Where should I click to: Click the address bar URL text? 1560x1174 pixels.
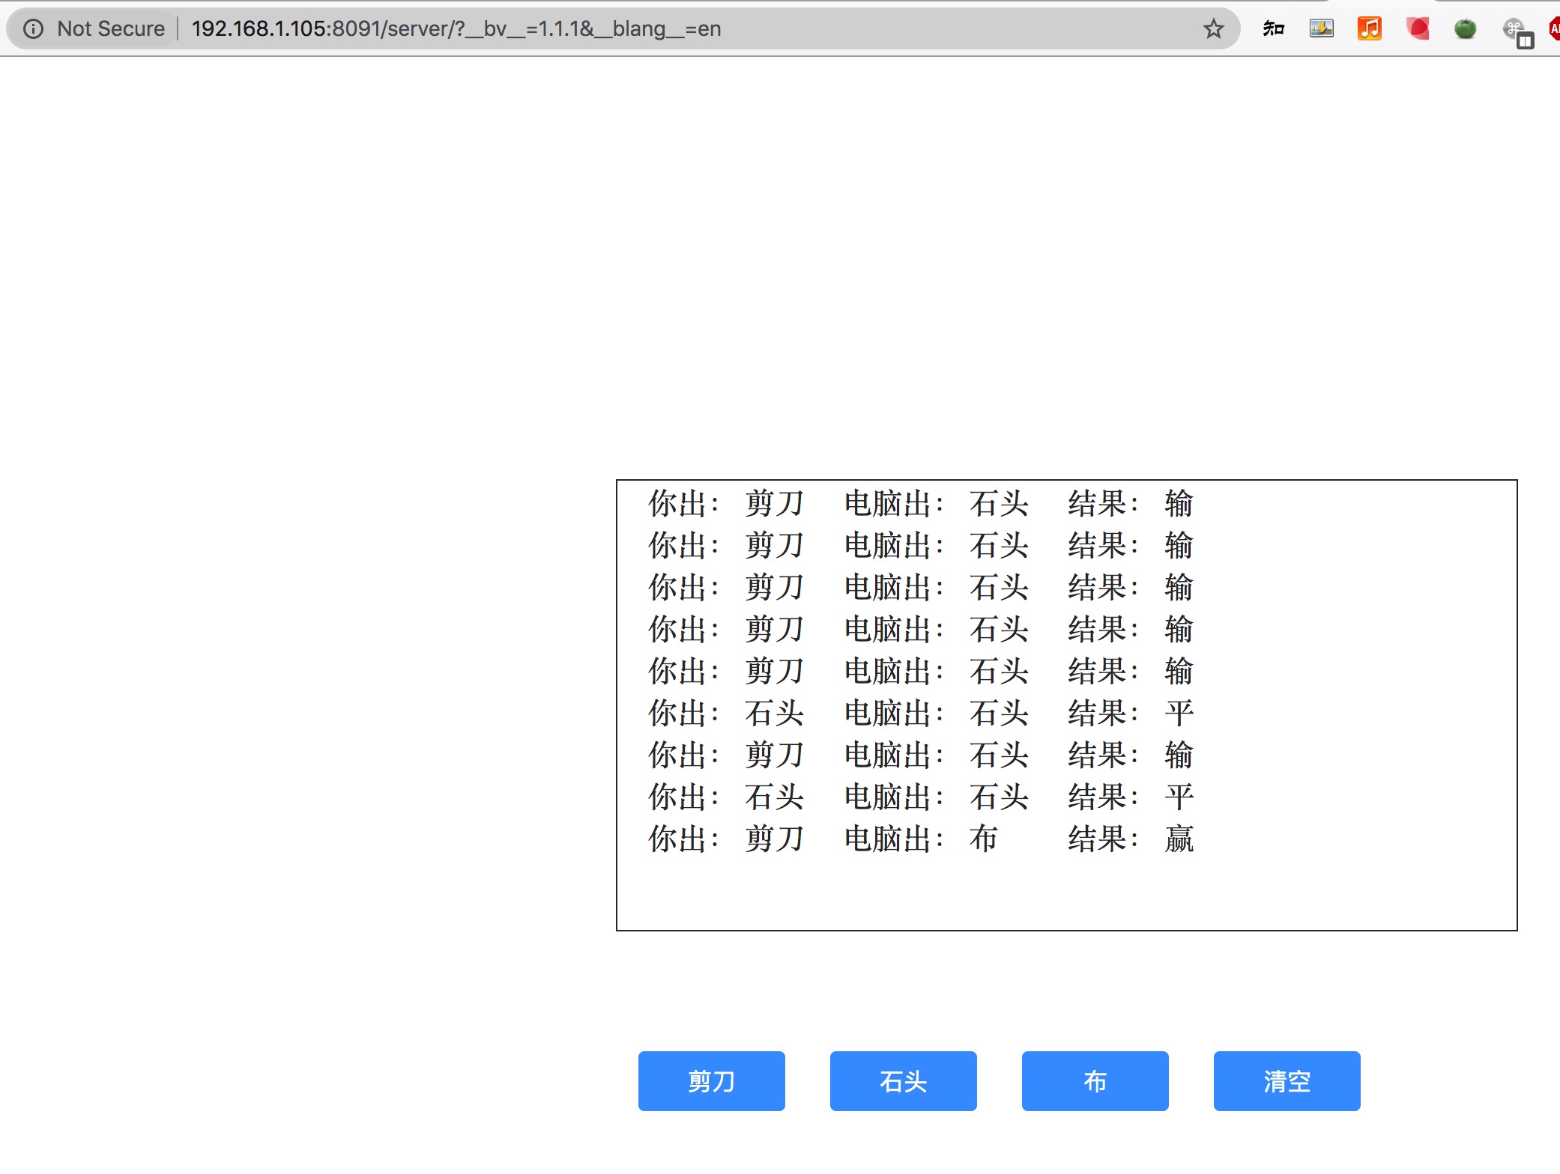click(456, 29)
